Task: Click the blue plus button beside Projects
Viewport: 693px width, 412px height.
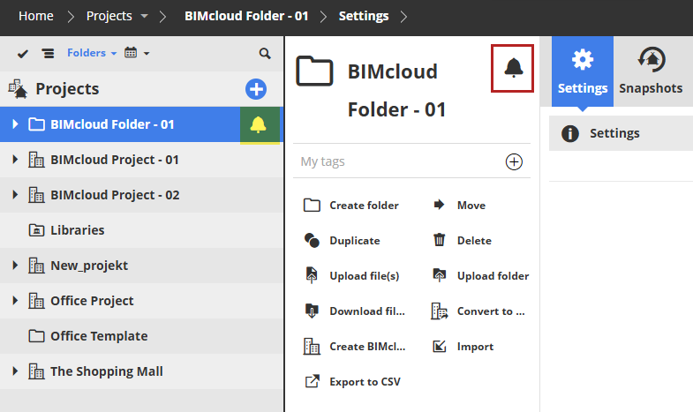Action: click(255, 89)
